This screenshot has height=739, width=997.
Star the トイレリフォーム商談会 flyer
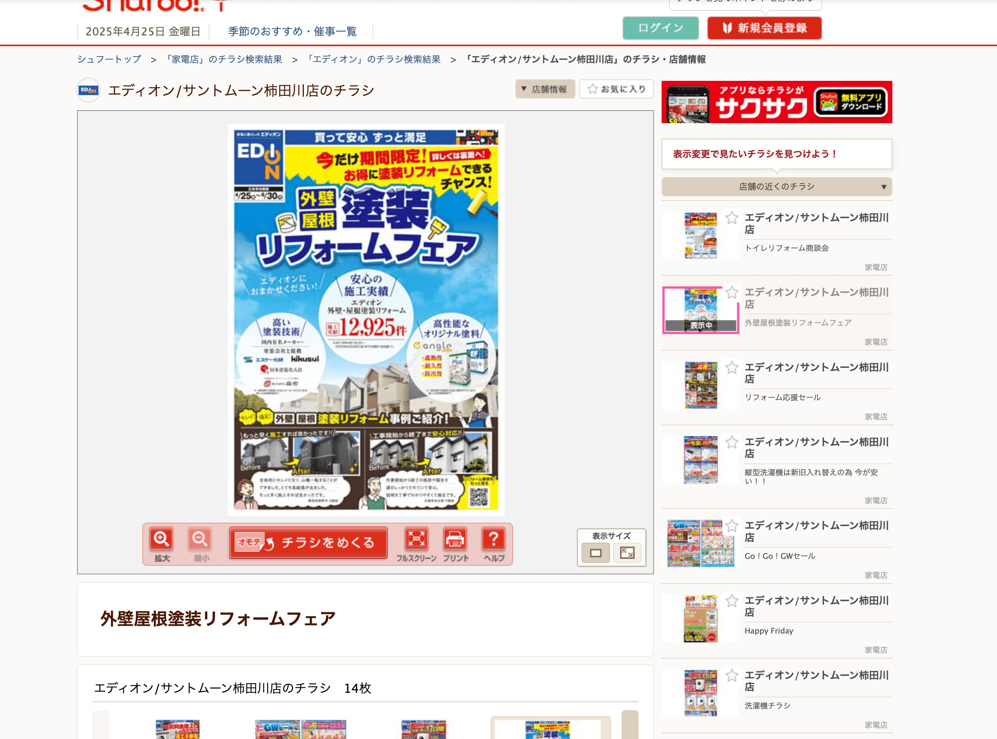pos(732,218)
